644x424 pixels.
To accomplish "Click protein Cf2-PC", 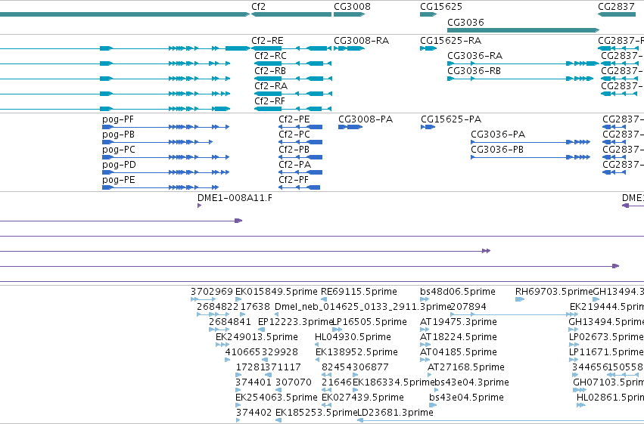I will tap(300, 142).
